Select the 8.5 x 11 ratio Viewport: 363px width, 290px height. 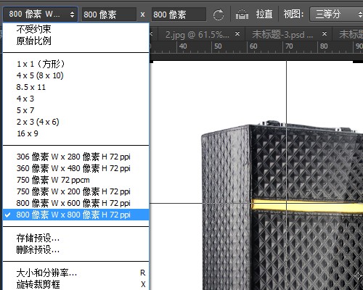click(x=76, y=87)
